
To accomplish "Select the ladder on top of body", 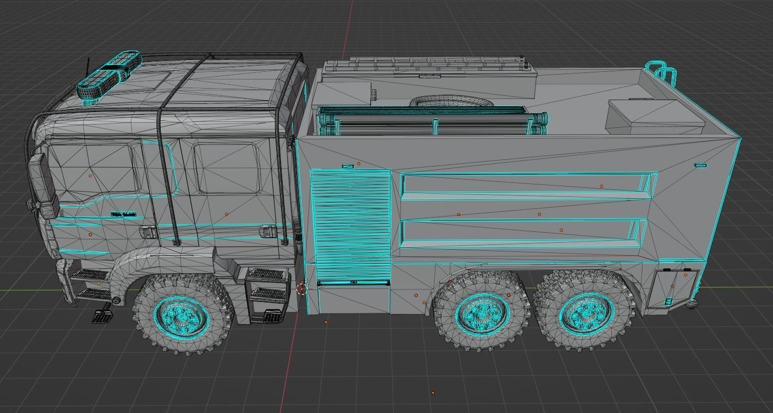I will pos(428,65).
